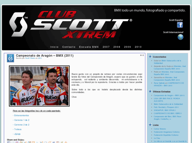Viewport: 192px width, 143px height.
Task: Click the Scott España label
Action: click(x=176, y=20)
